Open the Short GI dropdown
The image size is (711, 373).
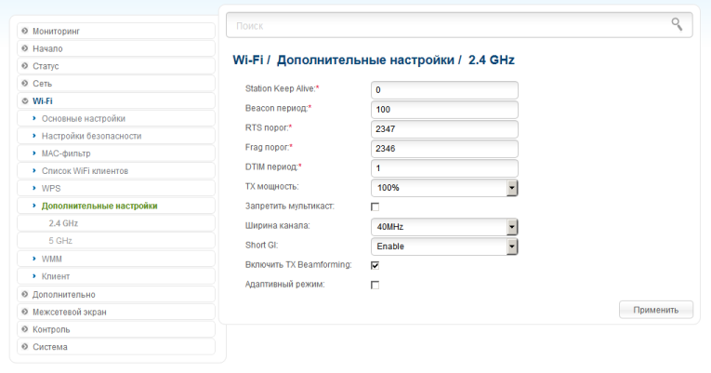(444, 246)
